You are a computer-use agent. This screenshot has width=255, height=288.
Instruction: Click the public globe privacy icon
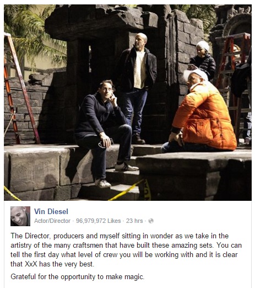[151, 221]
